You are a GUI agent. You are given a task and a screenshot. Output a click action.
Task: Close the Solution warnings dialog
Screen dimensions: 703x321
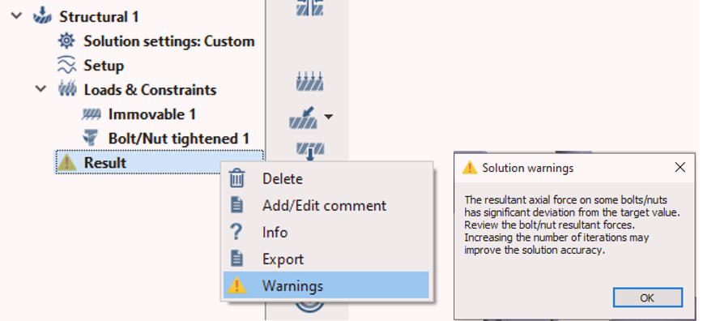pyautogui.click(x=680, y=168)
